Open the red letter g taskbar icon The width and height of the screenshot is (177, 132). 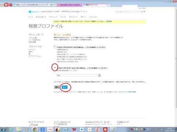click(97, 129)
